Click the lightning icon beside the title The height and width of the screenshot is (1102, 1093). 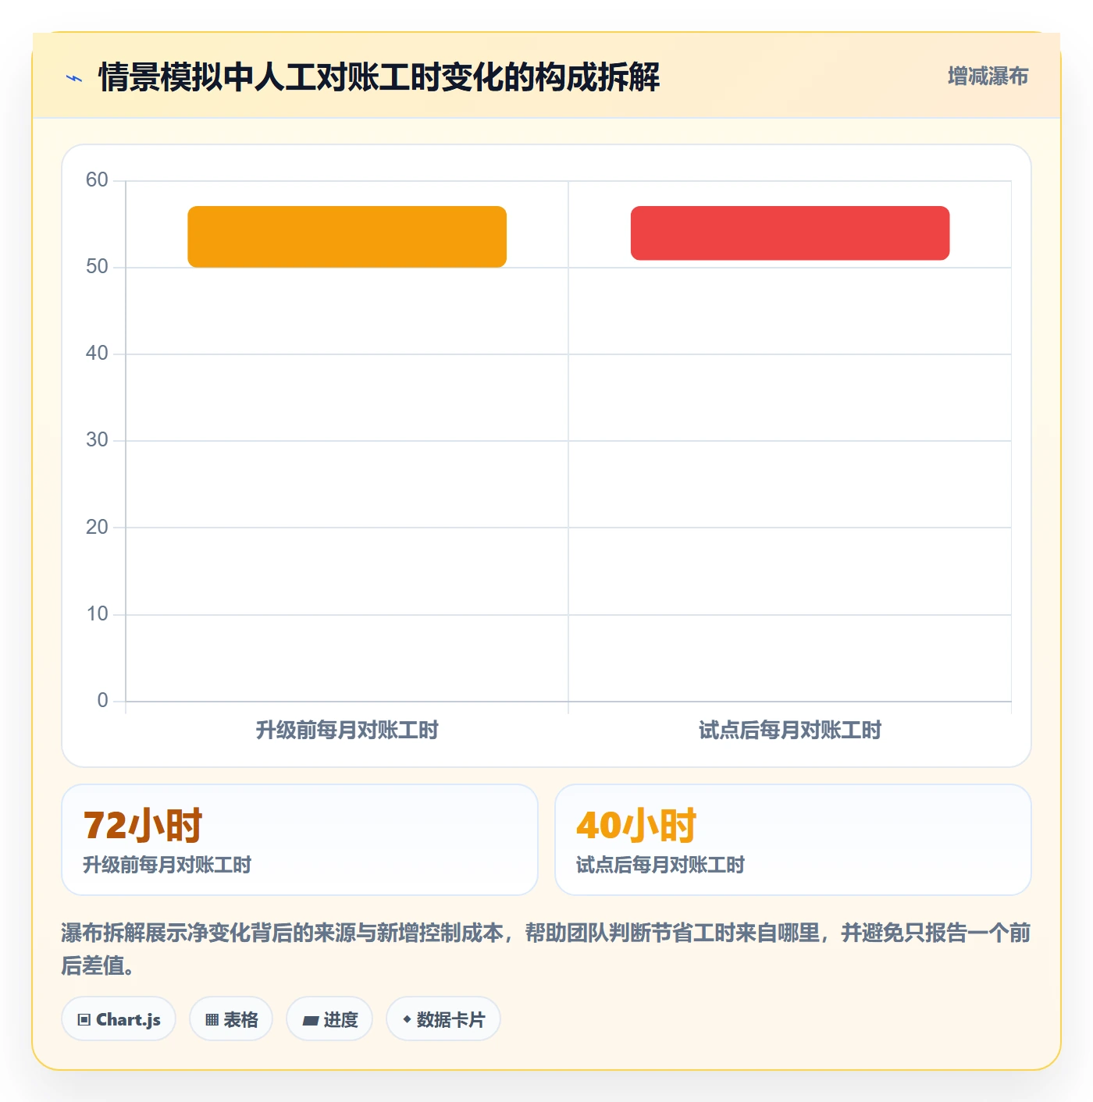coord(74,78)
